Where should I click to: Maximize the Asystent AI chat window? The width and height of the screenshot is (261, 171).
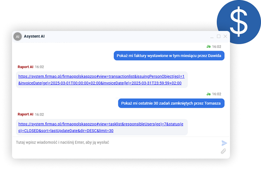219,36
